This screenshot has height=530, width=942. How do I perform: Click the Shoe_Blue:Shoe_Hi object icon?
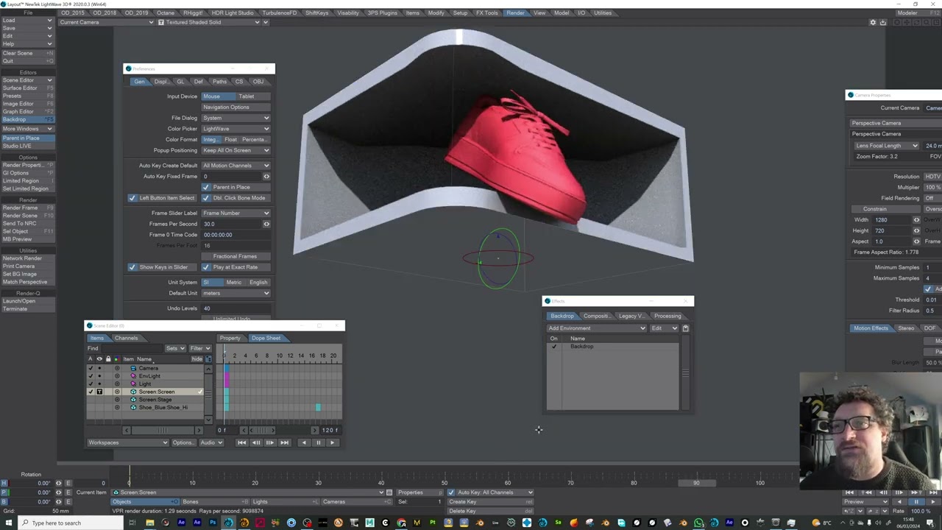click(x=133, y=407)
